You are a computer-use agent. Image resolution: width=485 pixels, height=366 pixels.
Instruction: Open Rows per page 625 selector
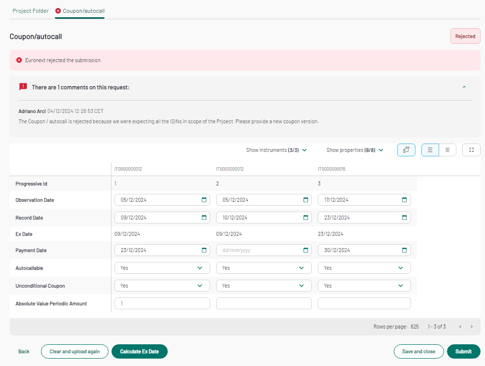414,327
